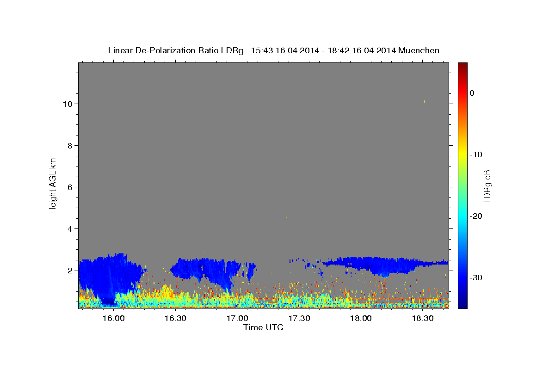The height and width of the screenshot is (370, 555).
Task: Click the 'Muenchen' location in the title
Action: 419,50
